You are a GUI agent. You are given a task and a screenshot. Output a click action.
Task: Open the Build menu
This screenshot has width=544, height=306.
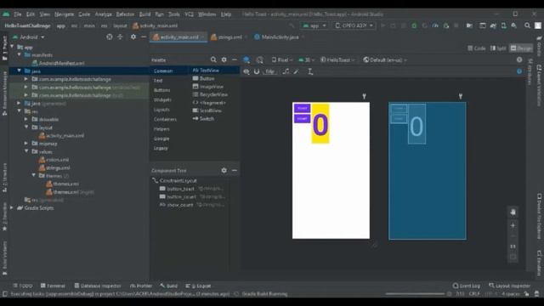click(x=144, y=14)
